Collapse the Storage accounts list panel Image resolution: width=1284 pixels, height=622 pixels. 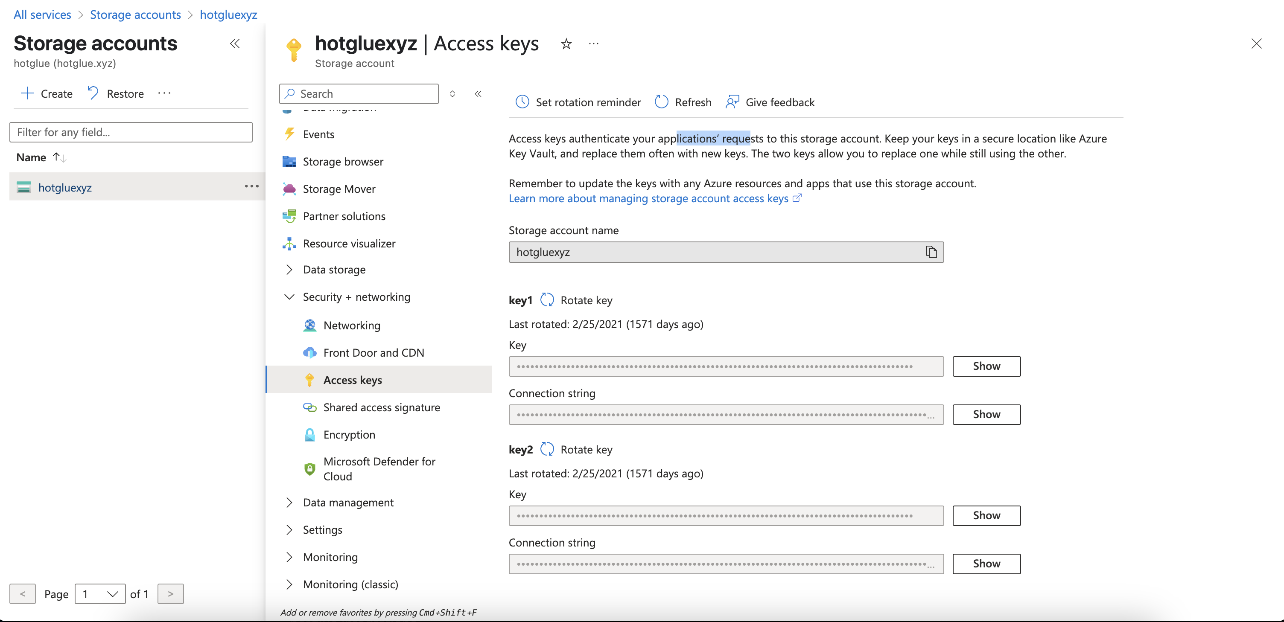click(235, 44)
